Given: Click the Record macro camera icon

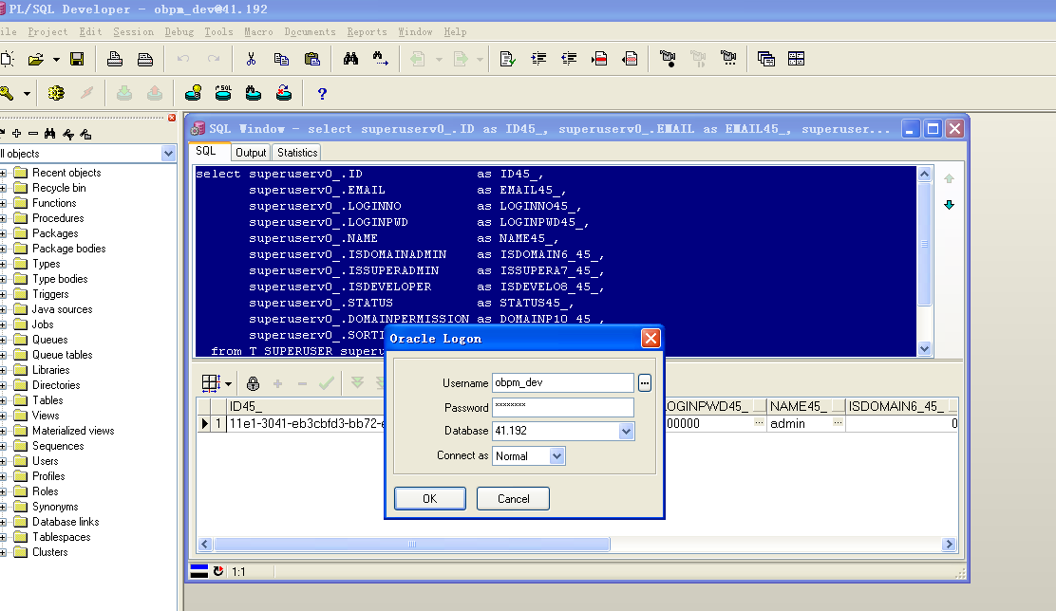Looking at the screenshot, I should pyautogui.click(x=668, y=59).
